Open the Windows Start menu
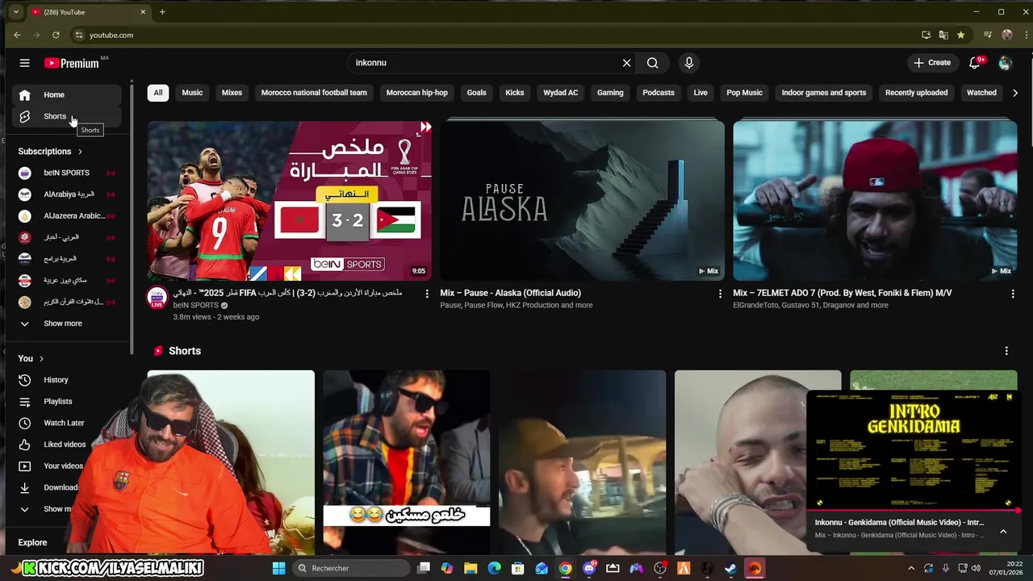 (278, 568)
